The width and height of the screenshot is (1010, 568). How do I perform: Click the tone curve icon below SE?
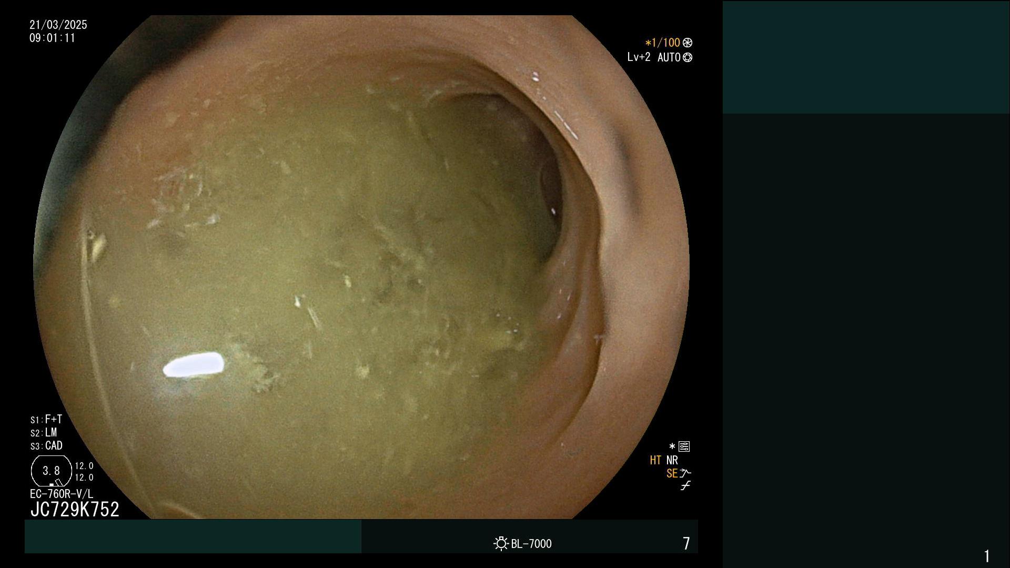coord(685,486)
